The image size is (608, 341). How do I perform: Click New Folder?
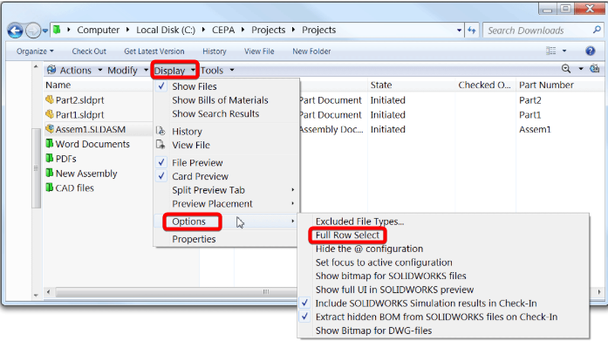click(x=311, y=51)
